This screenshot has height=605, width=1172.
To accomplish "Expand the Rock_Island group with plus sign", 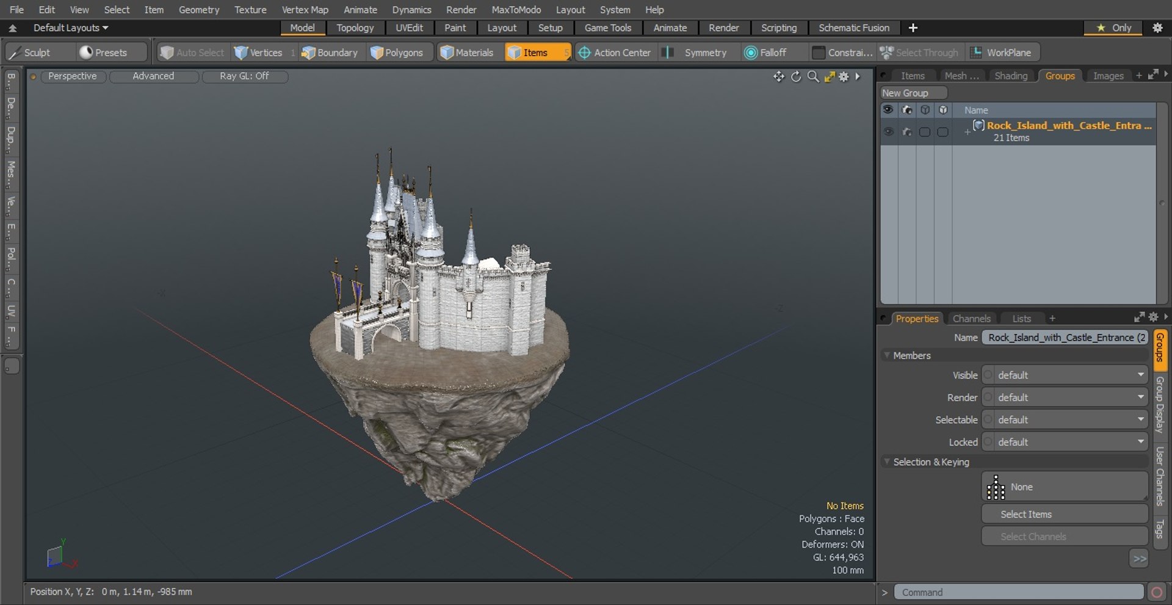I will click(967, 132).
